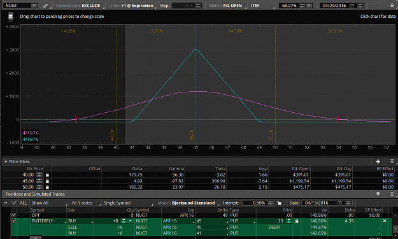
Task: Open the calendar icon next to 04/29/2016
Action: pos(352,6)
